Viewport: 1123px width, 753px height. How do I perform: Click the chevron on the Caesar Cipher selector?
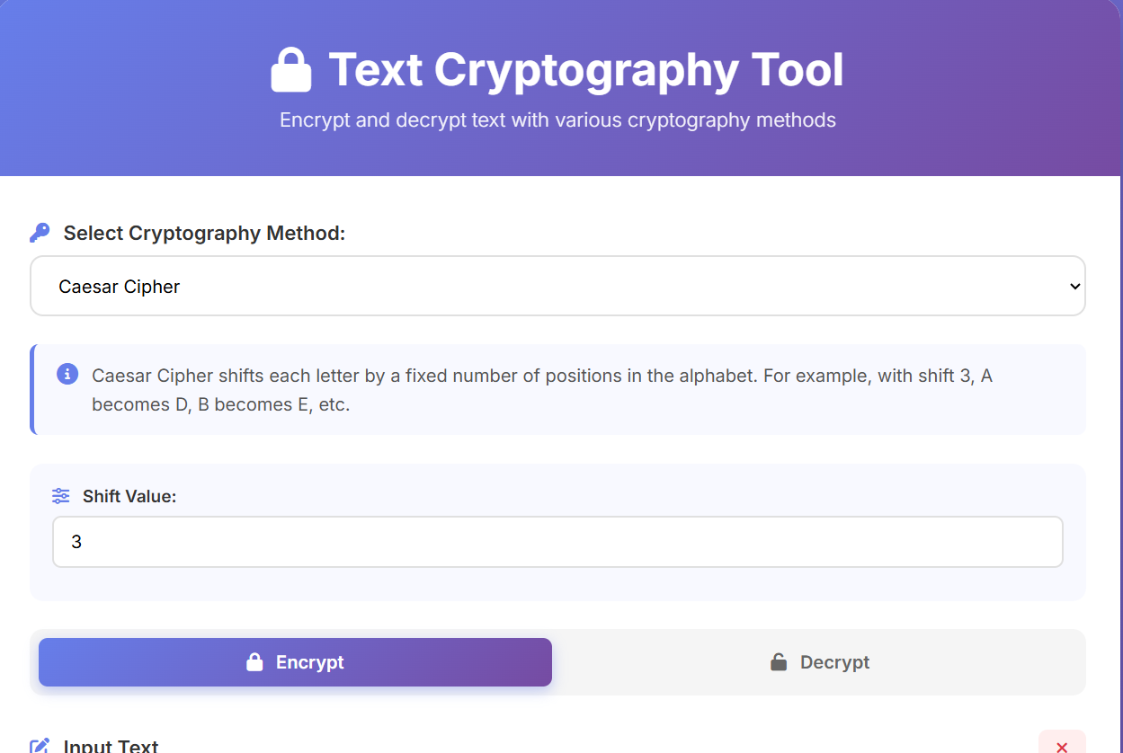[x=1075, y=286]
